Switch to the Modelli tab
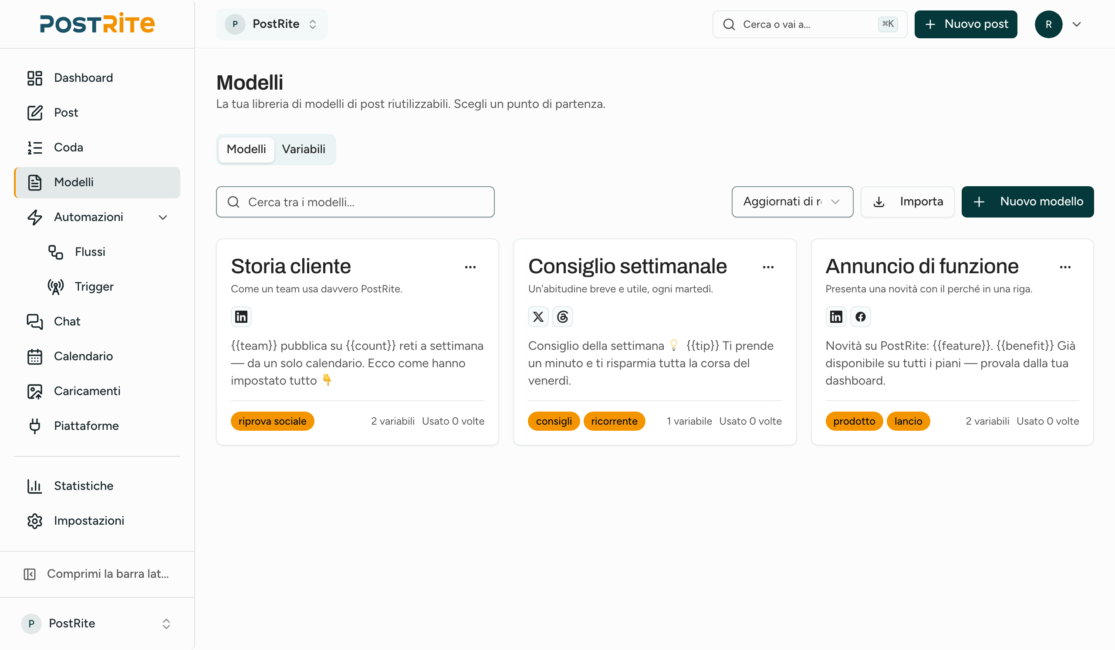 tap(246, 150)
